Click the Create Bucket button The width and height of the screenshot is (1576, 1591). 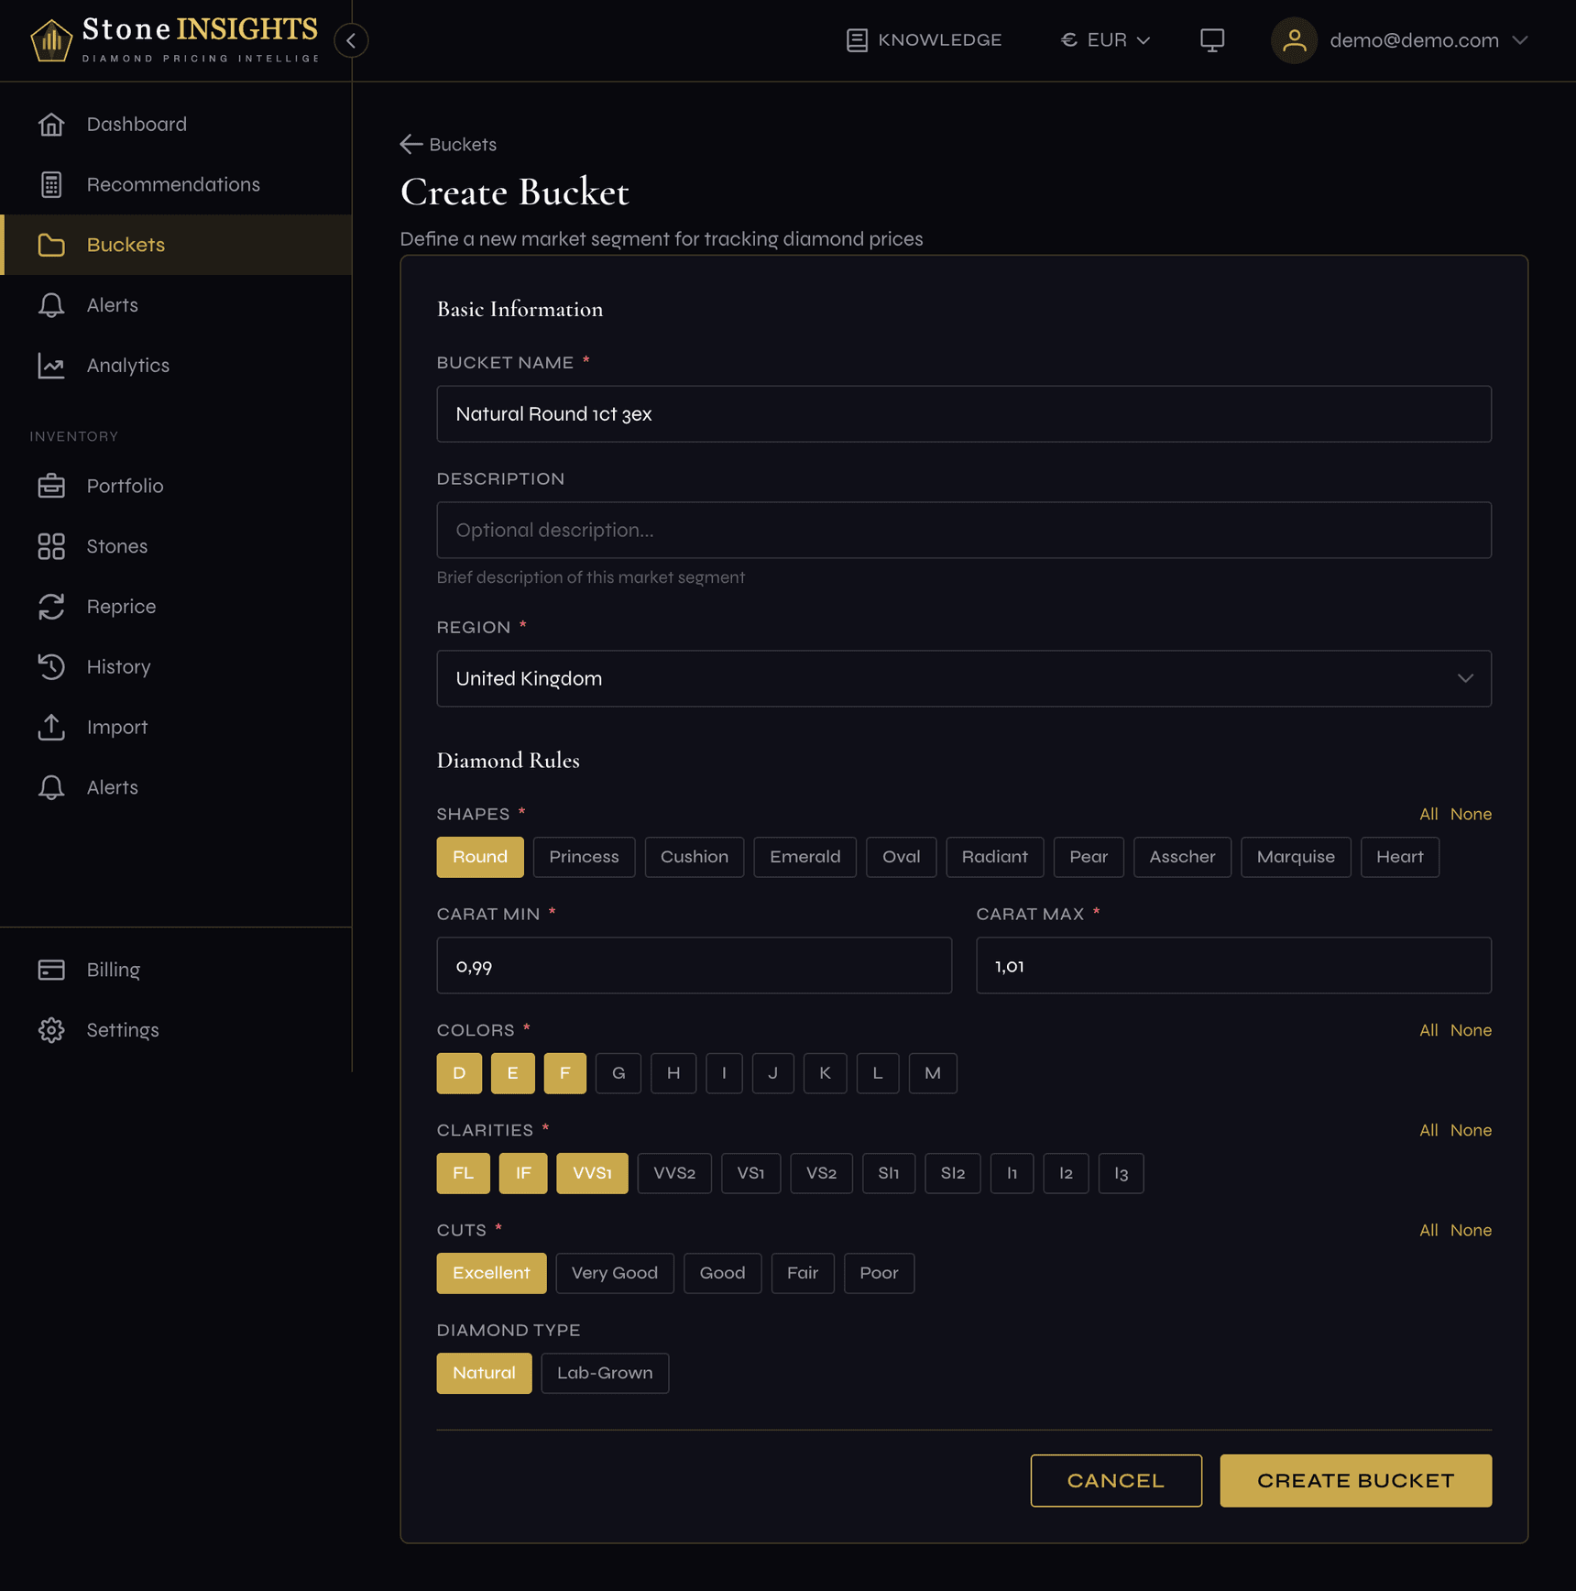click(x=1355, y=1480)
